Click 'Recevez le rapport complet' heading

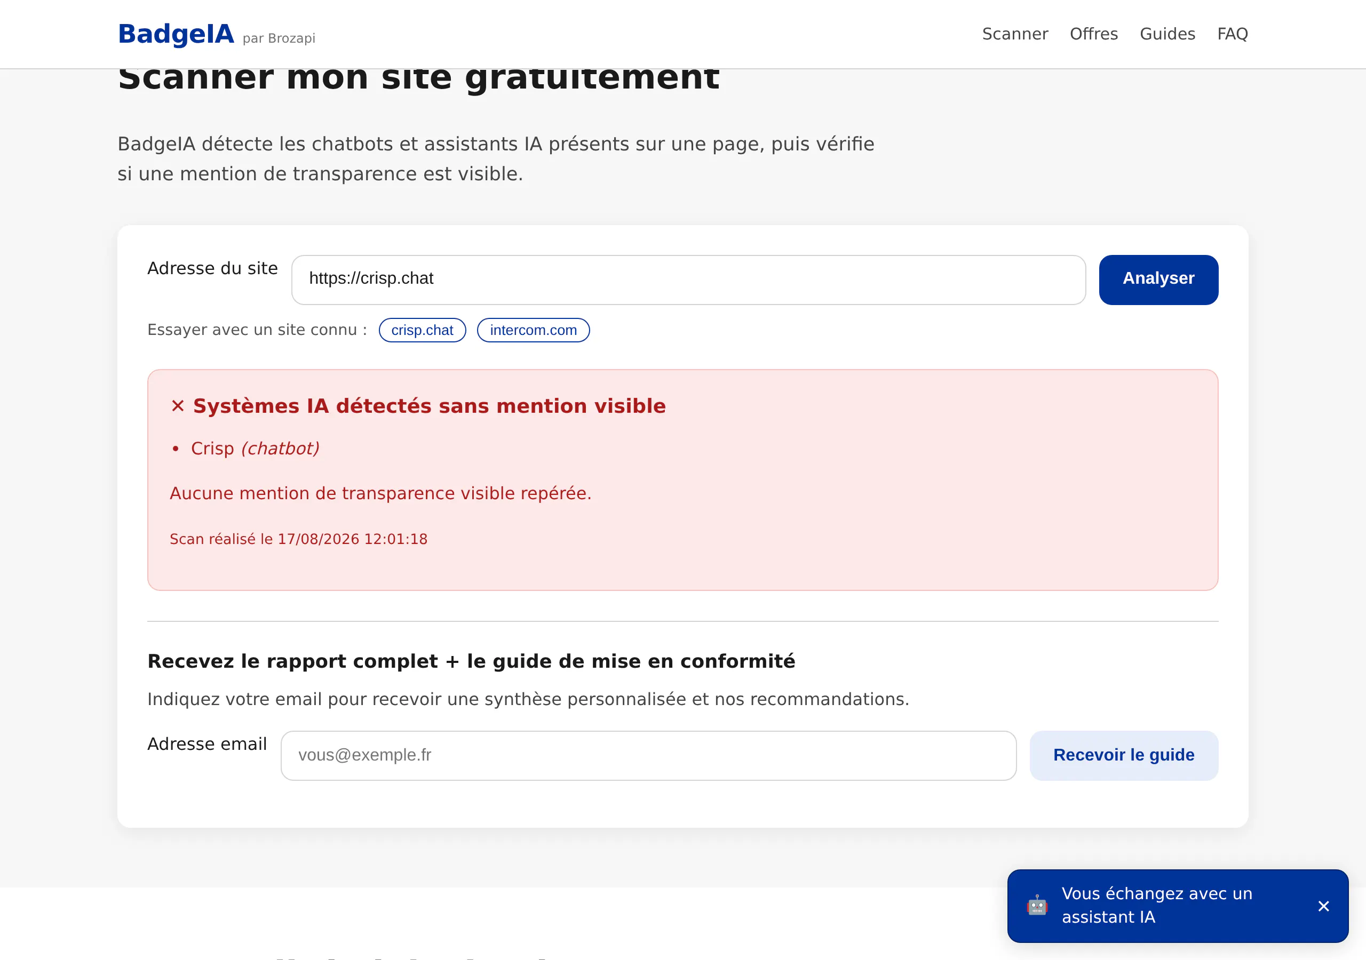click(x=471, y=661)
